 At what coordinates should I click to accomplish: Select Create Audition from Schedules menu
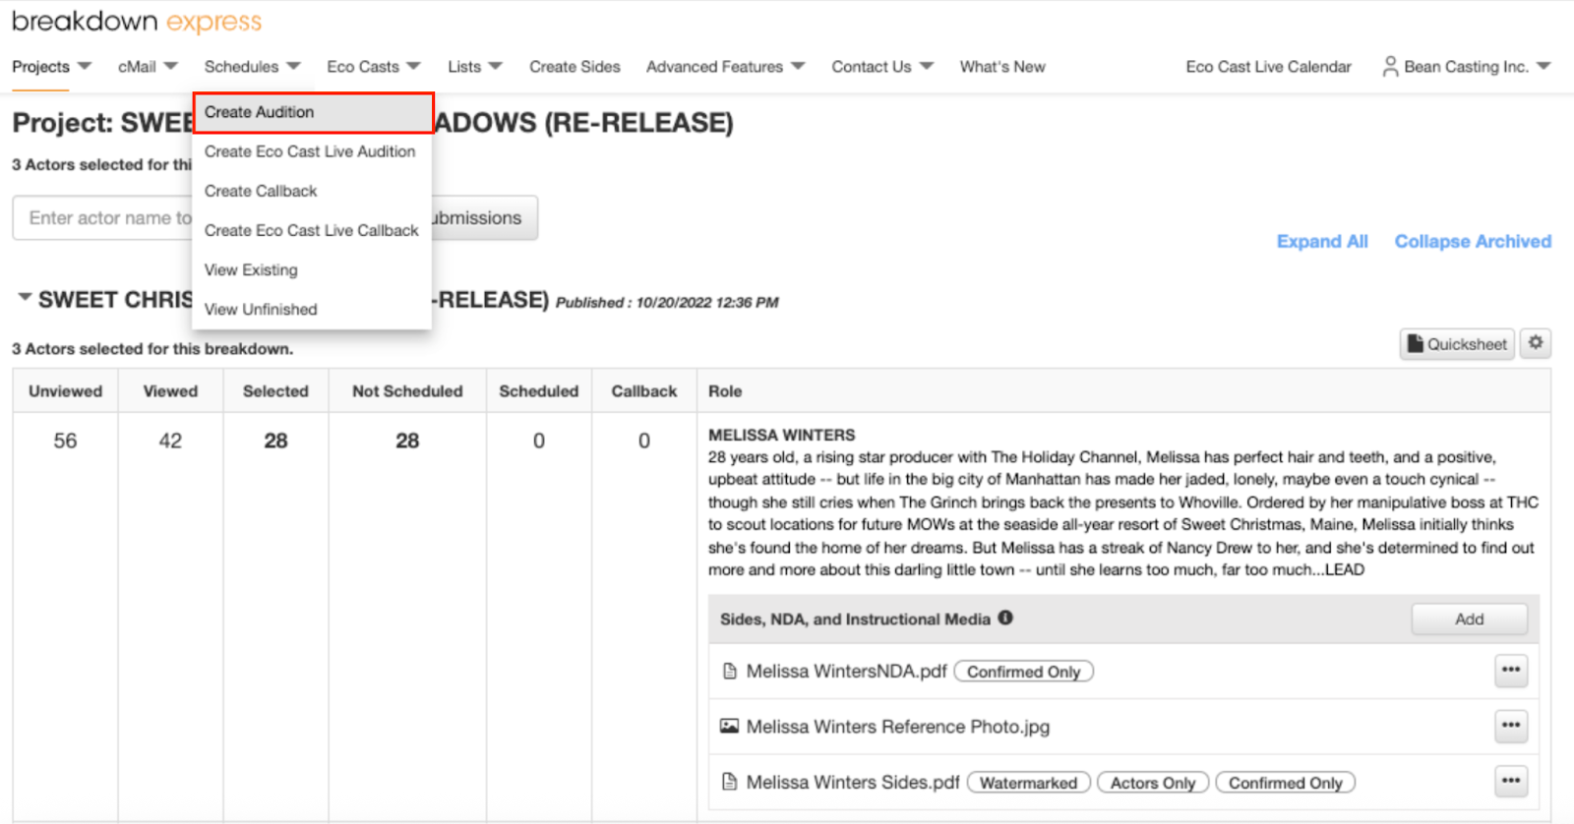coord(313,112)
